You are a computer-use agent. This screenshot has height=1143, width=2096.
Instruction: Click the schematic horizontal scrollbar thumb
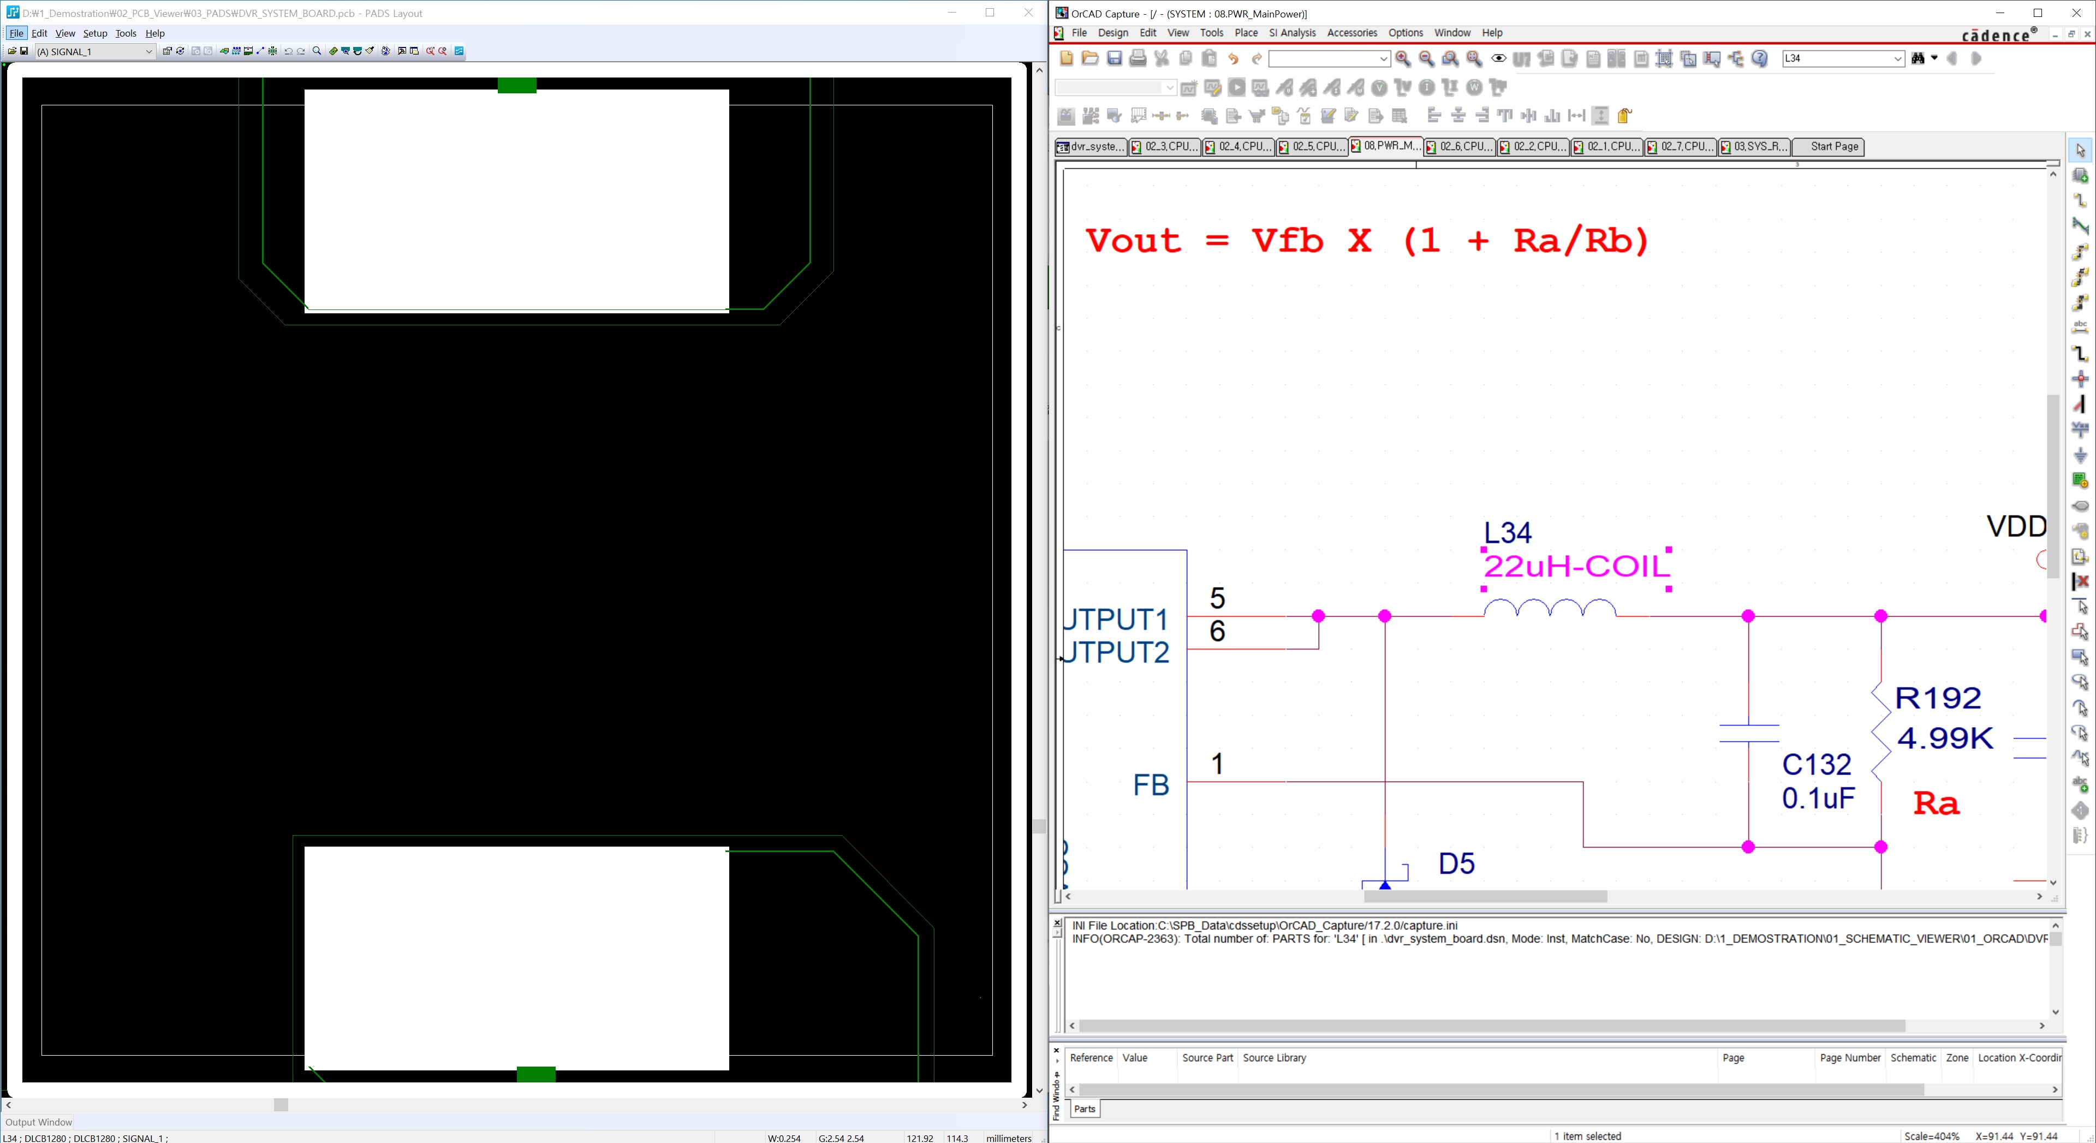point(1485,896)
